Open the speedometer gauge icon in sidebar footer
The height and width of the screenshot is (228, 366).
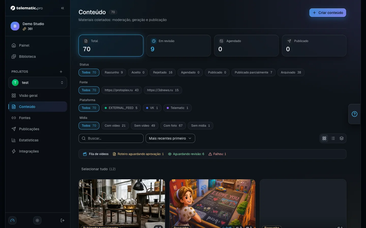[12, 220]
